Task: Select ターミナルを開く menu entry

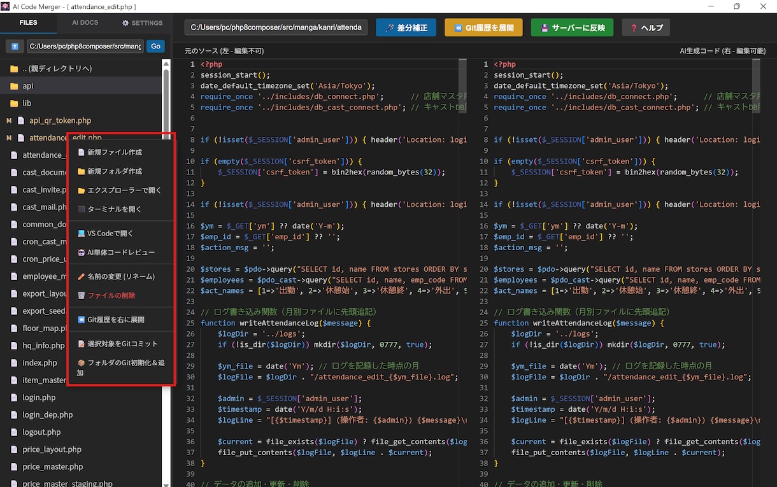Action: pyautogui.click(x=121, y=209)
